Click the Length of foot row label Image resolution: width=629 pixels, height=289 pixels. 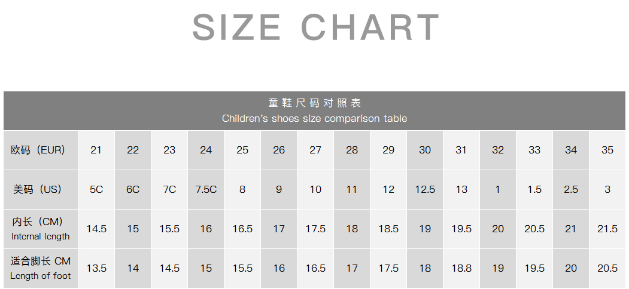40,268
